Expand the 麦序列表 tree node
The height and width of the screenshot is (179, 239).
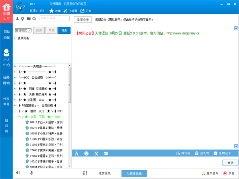click(x=15, y=38)
